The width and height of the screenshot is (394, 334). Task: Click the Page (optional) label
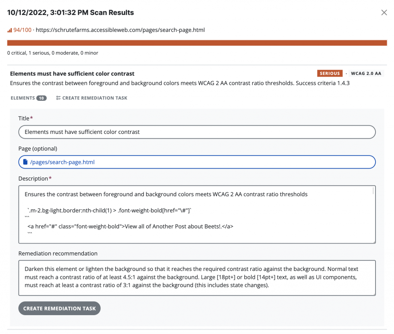coord(38,149)
